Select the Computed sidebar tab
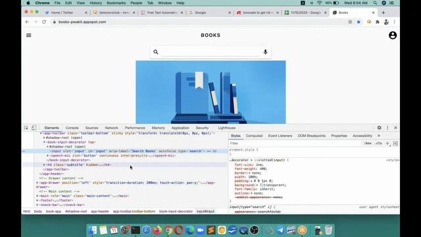 [255, 136]
